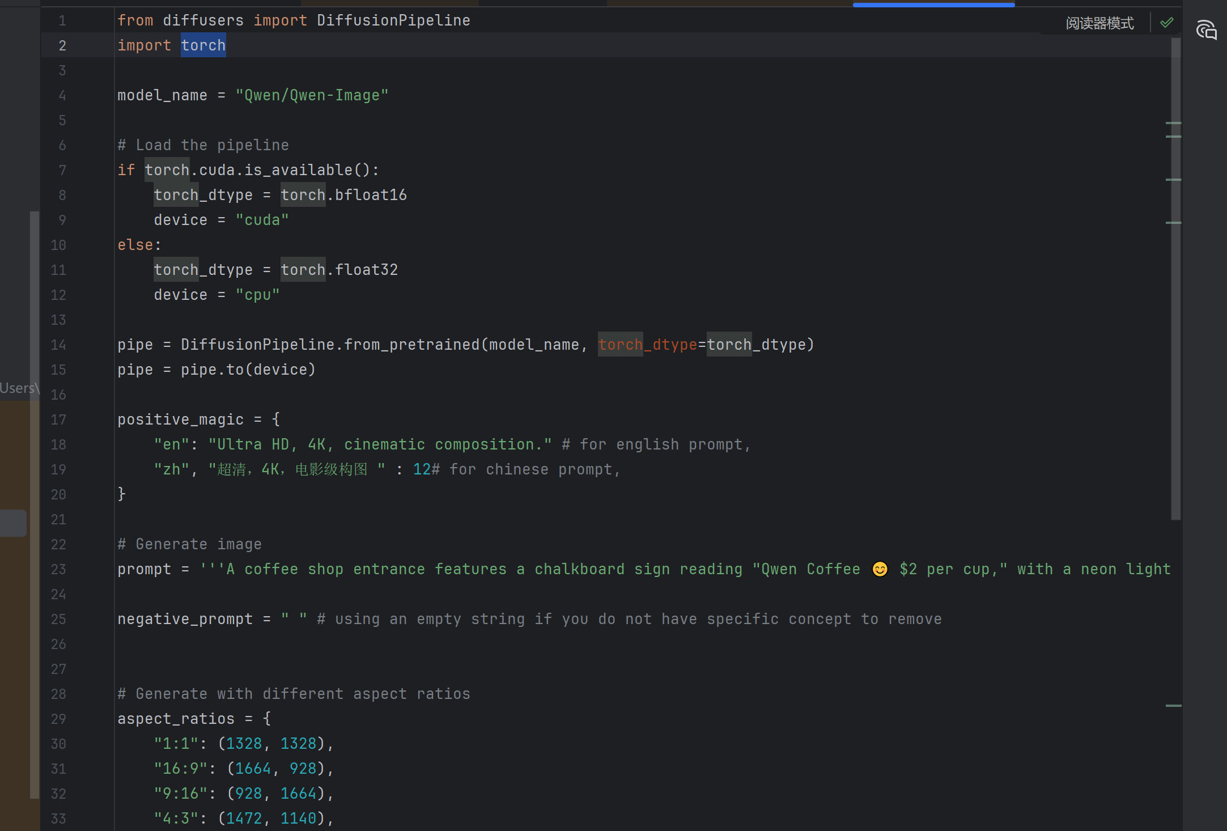Click the from_pretrained method call
Viewport: 1227px width, 831px height.
411,345
